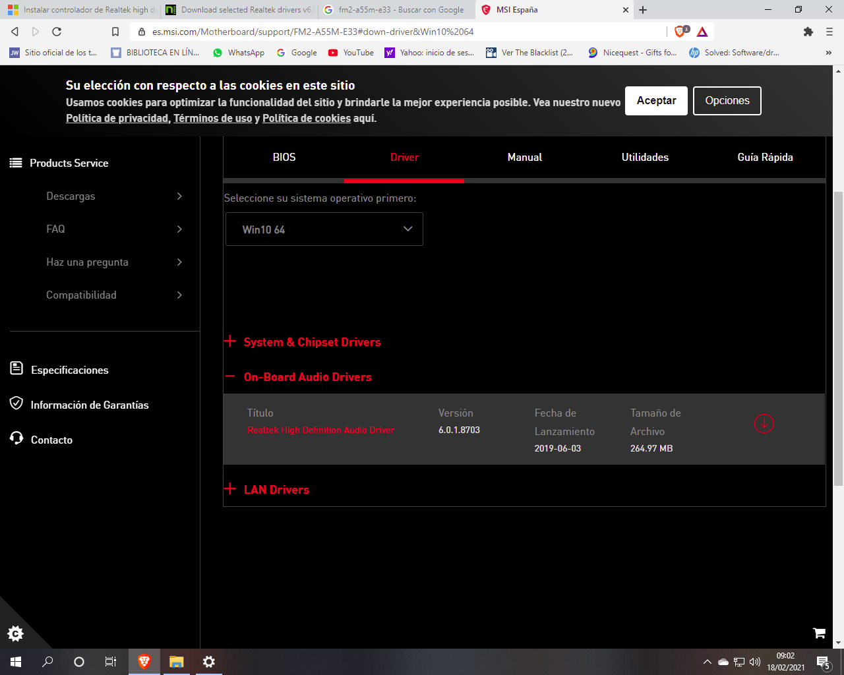Collapse On-Board Audio Drivers section
Image resolution: width=844 pixels, height=675 pixels.
click(298, 377)
